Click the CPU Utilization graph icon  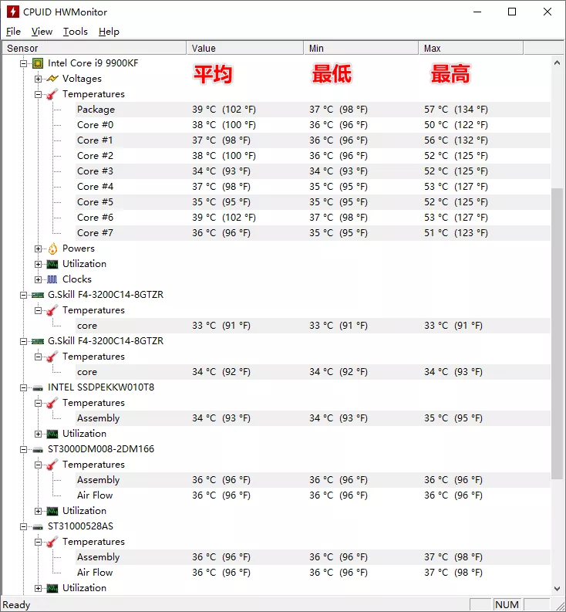click(52, 264)
